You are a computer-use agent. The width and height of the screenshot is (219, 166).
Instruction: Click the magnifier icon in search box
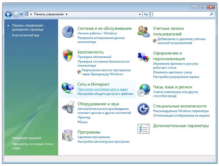(211, 14)
